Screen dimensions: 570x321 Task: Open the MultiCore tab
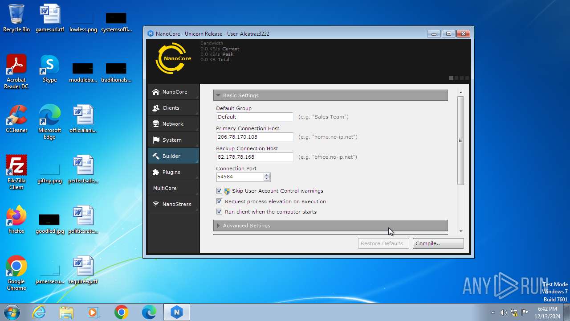[173, 188]
